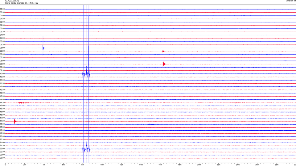Click the 04:00 trace time label

[2, 35]
